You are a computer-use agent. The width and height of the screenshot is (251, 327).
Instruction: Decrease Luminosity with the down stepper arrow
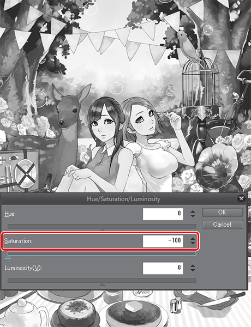pos(193,270)
